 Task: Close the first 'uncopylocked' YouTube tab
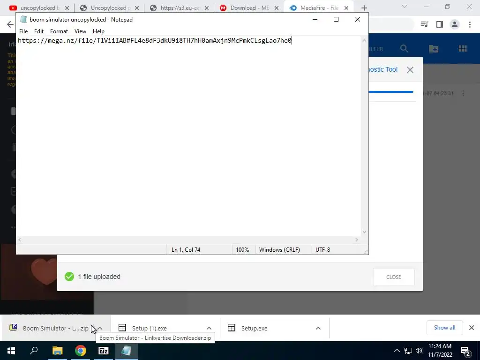[x=67, y=8]
